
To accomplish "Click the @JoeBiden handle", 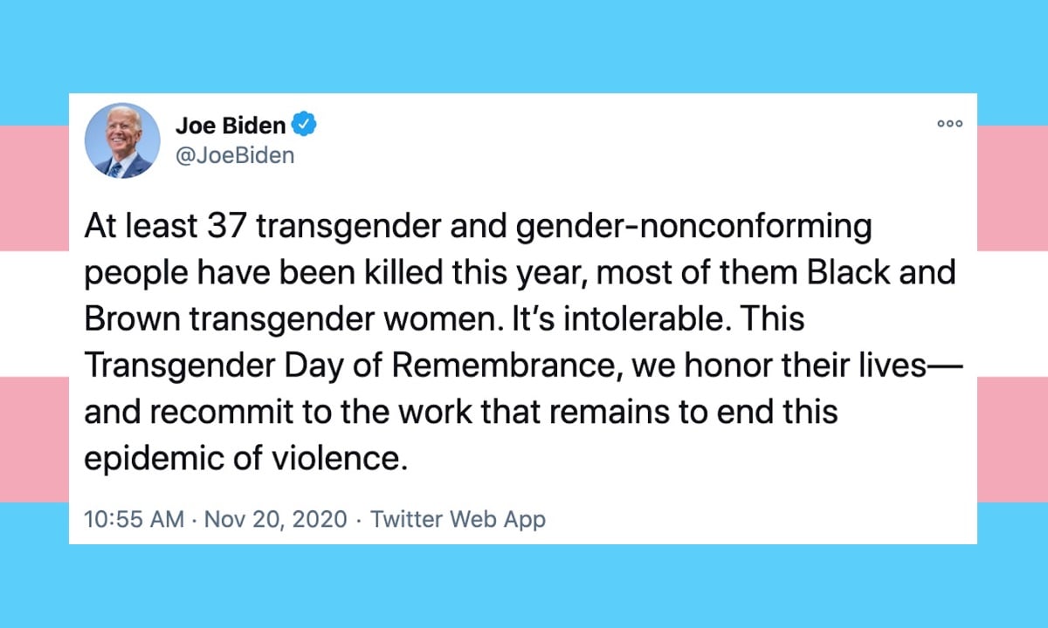I will pos(235,155).
